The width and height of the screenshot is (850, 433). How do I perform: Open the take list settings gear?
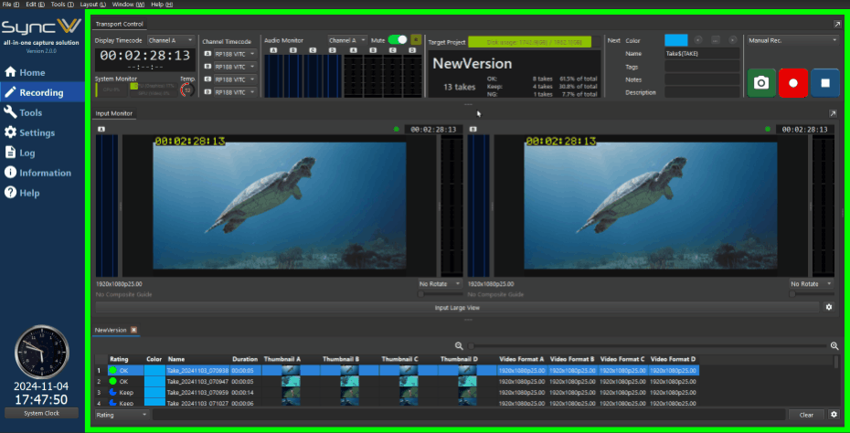click(x=833, y=415)
